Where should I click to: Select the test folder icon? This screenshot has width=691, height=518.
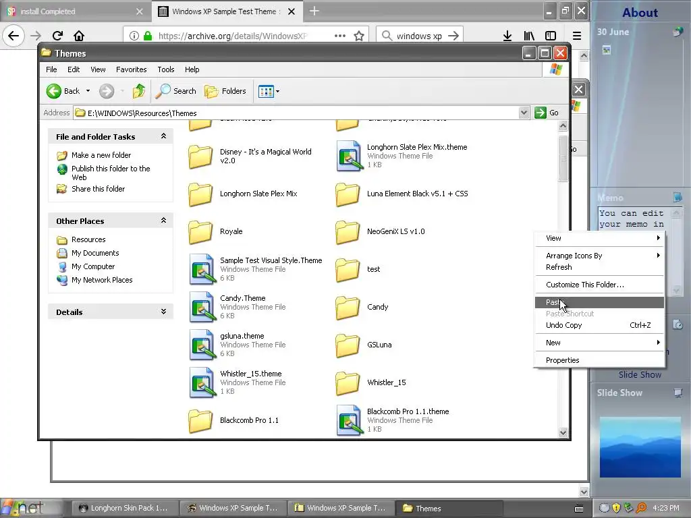348,270
